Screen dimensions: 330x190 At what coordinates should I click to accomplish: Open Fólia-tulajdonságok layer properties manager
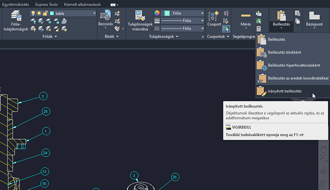coord(16,21)
